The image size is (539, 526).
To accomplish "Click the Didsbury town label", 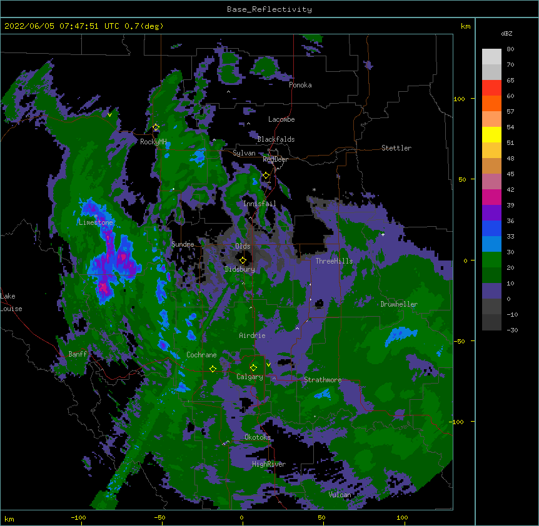I will click(x=239, y=269).
